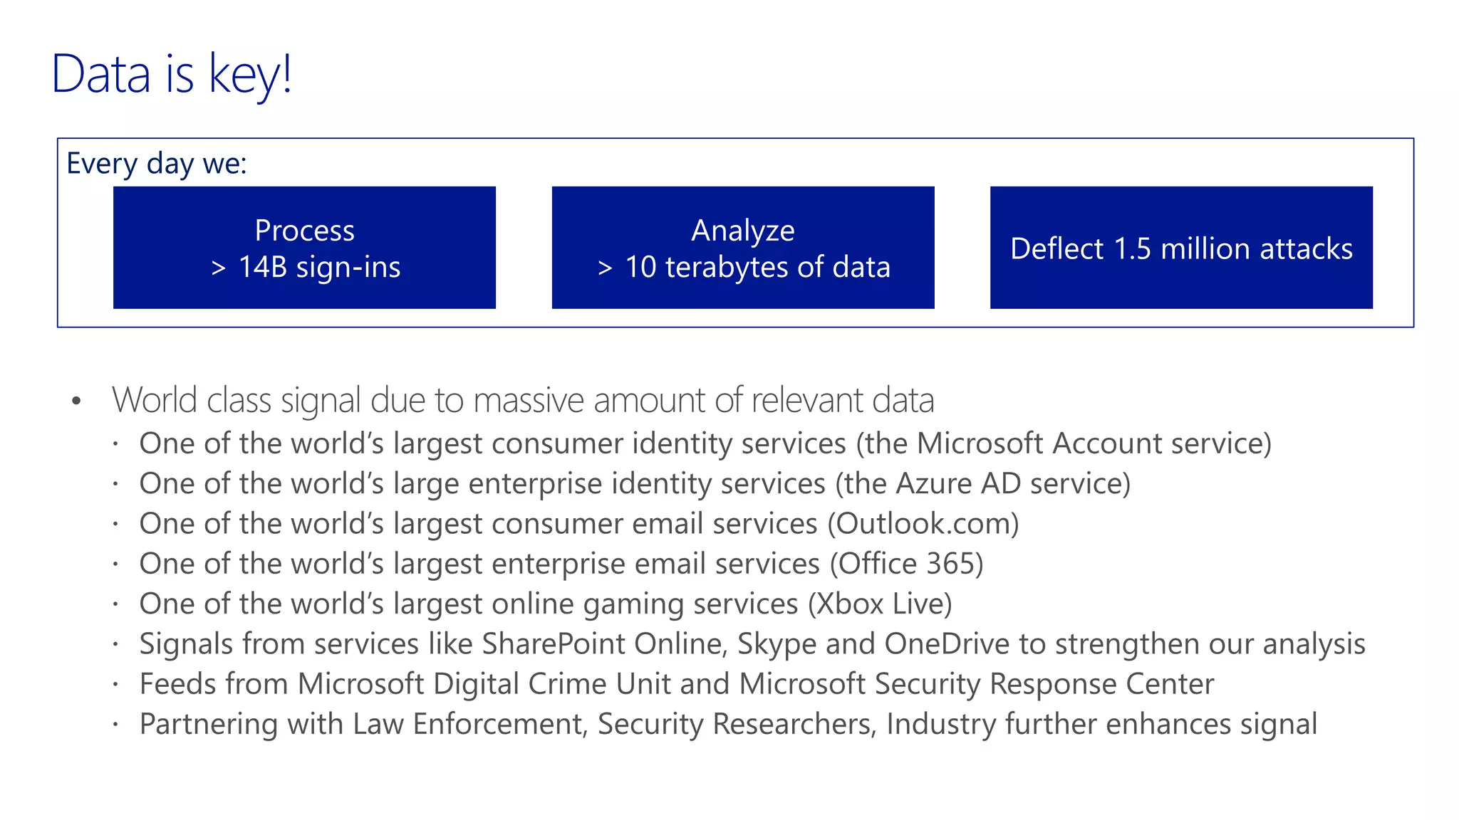Click the "Data is key!" slide title

[x=172, y=75]
